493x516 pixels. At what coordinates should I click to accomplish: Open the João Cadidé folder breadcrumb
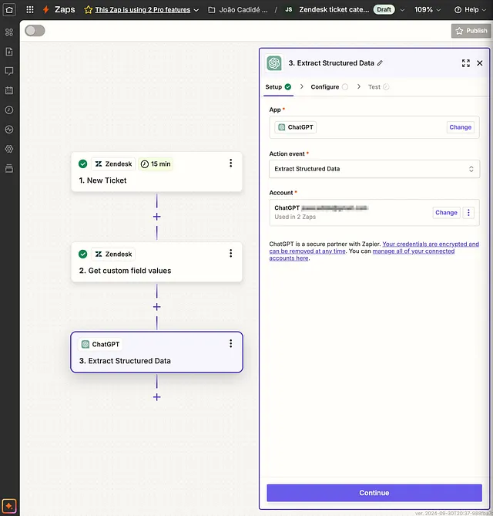click(238, 10)
